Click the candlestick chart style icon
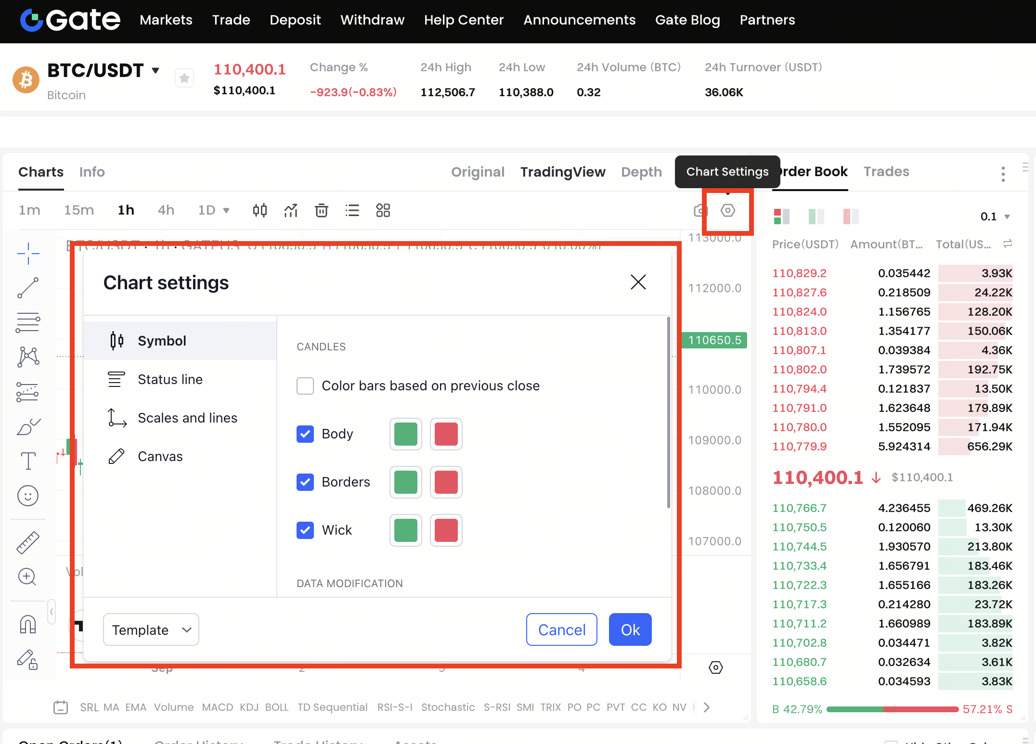1036x744 pixels. pos(260,210)
